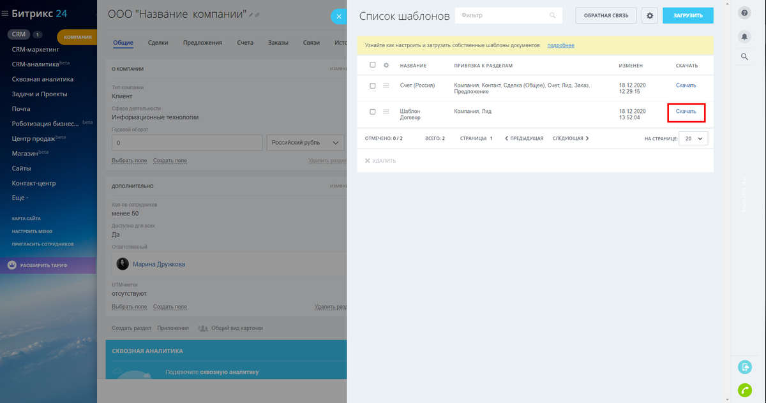Click the Обратная связь button
766x403 pixels.
606,15
